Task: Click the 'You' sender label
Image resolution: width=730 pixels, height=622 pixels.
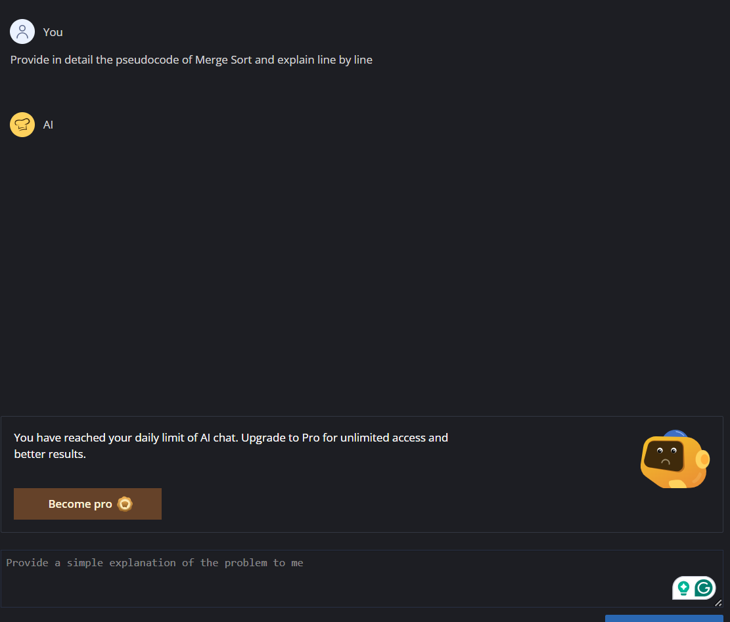Action: coord(53,32)
